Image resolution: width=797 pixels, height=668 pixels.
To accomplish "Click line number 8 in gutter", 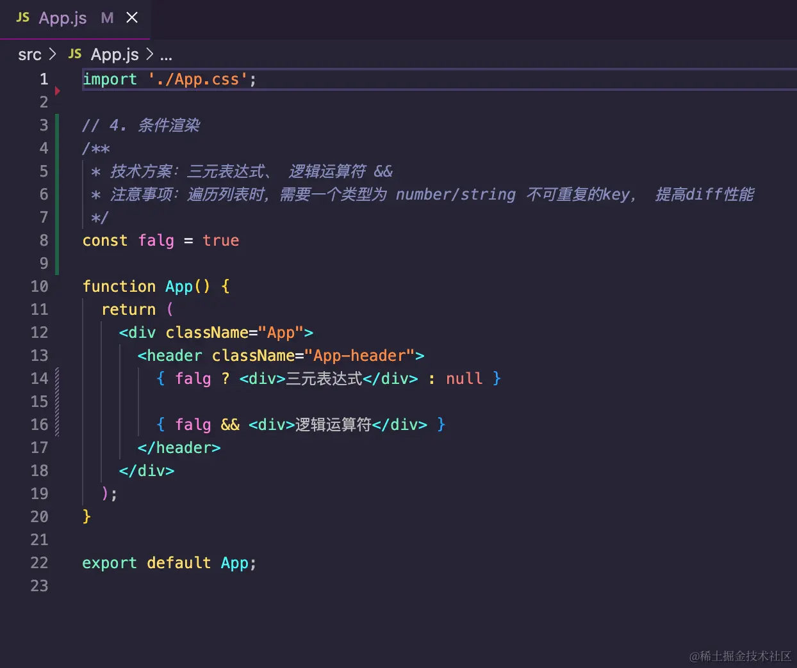I will pyautogui.click(x=44, y=241).
